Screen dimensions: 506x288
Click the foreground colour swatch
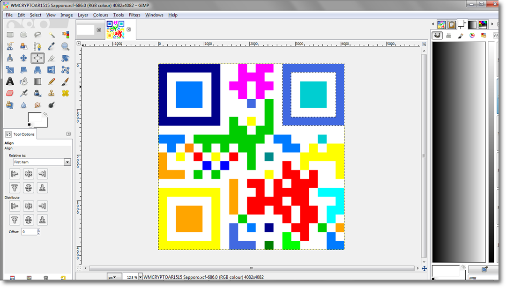coord(34,118)
